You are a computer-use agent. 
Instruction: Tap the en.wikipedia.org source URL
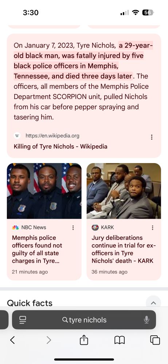click(x=52, y=136)
